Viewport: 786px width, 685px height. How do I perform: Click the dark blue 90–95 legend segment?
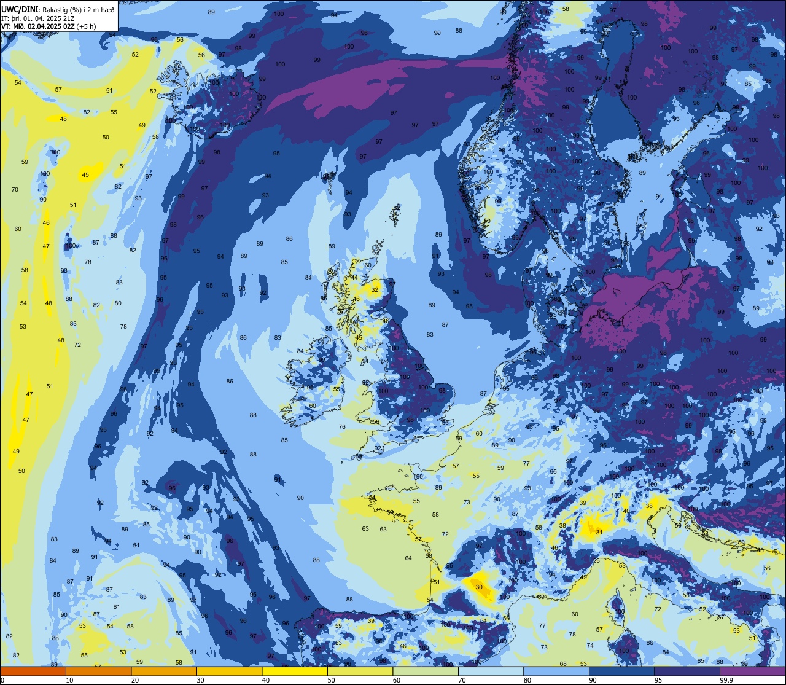(621, 671)
